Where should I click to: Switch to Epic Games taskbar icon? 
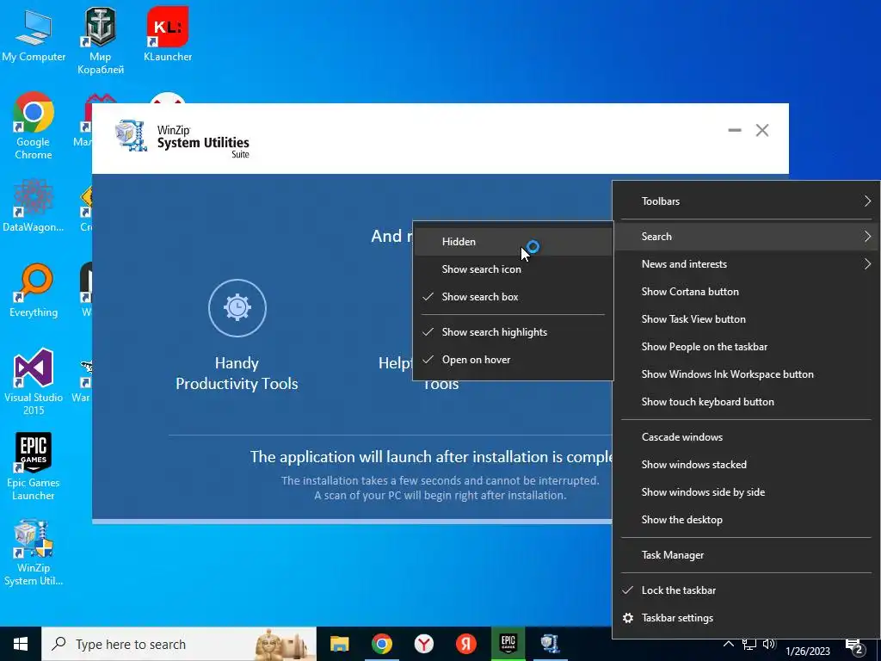coord(508,644)
